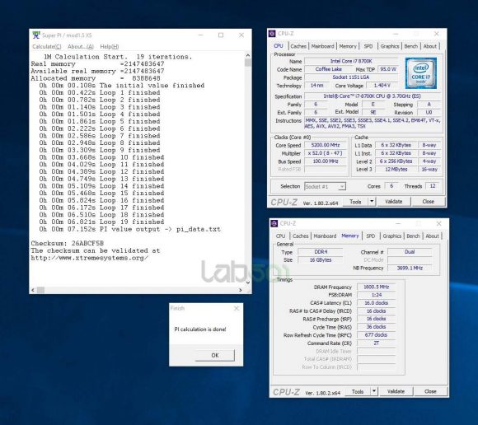
Task: Click Tools button in lower CPU-Z window
Action: [x=358, y=391]
